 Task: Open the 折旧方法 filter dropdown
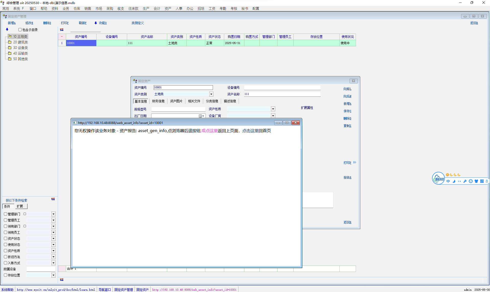pos(53,257)
